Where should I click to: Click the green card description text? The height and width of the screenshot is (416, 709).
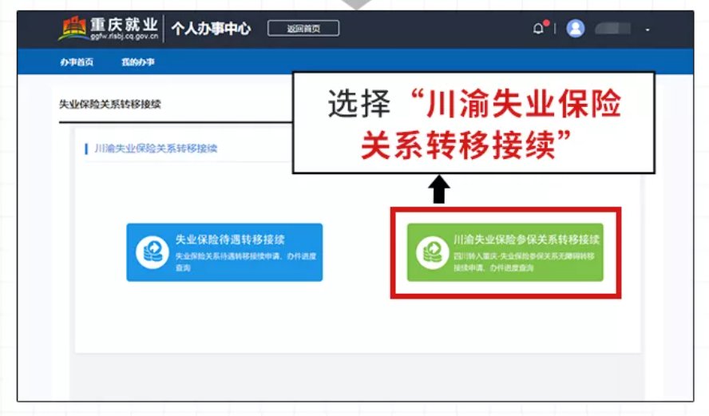(524, 262)
